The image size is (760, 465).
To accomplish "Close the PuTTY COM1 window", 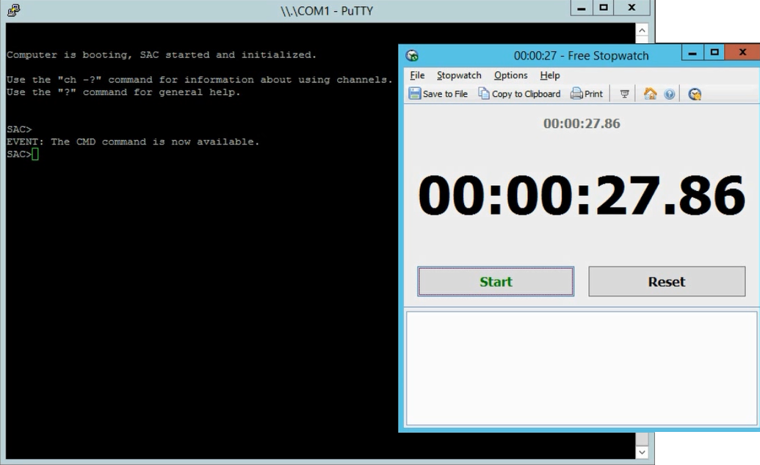I will 631,8.
